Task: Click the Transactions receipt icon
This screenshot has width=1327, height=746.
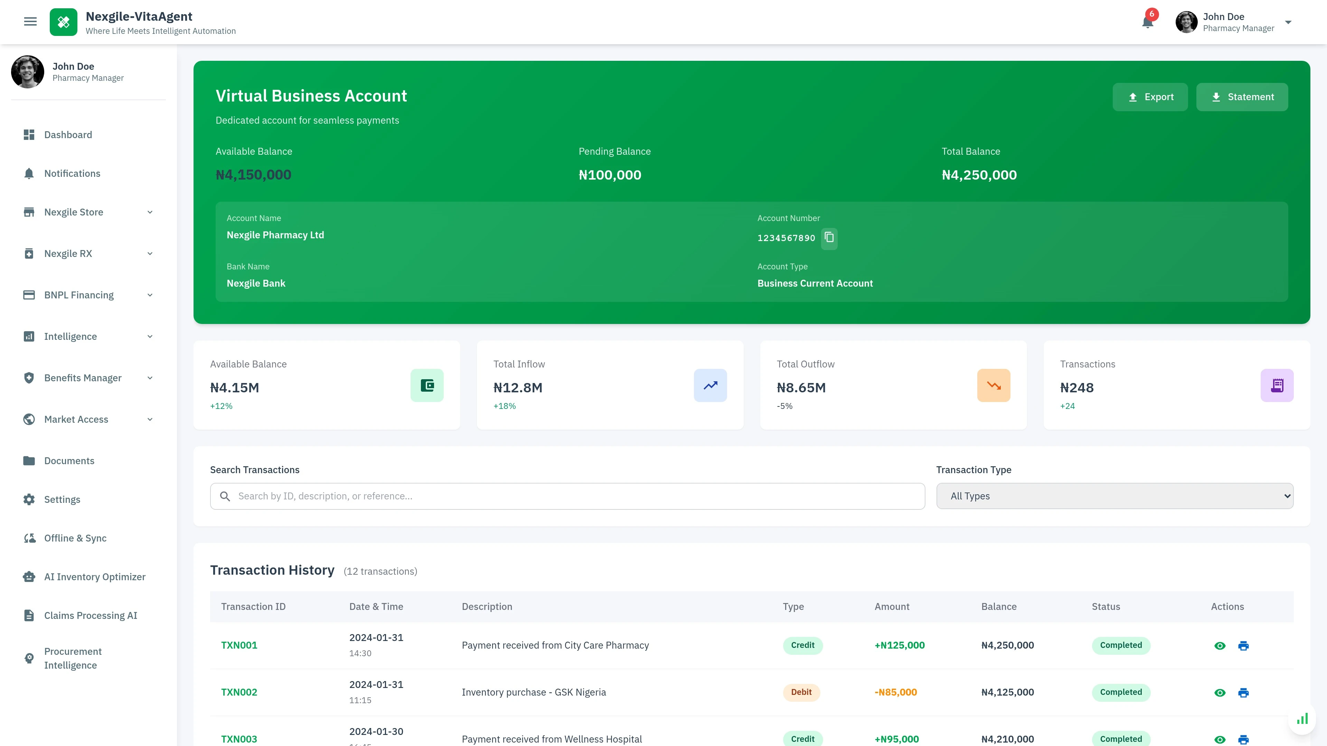Action: [1277, 385]
